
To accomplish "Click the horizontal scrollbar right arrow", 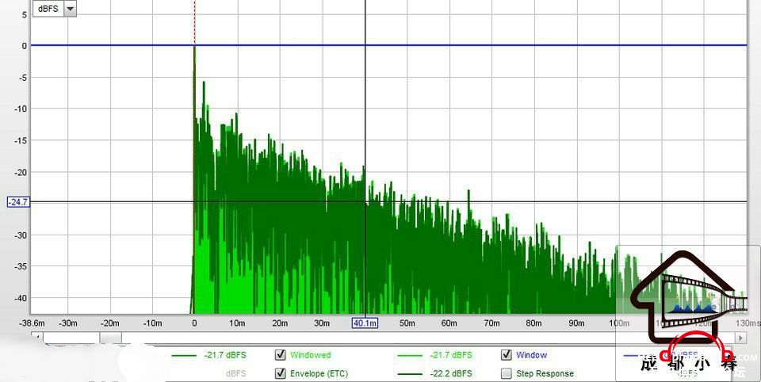I will click(x=740, y=338).
